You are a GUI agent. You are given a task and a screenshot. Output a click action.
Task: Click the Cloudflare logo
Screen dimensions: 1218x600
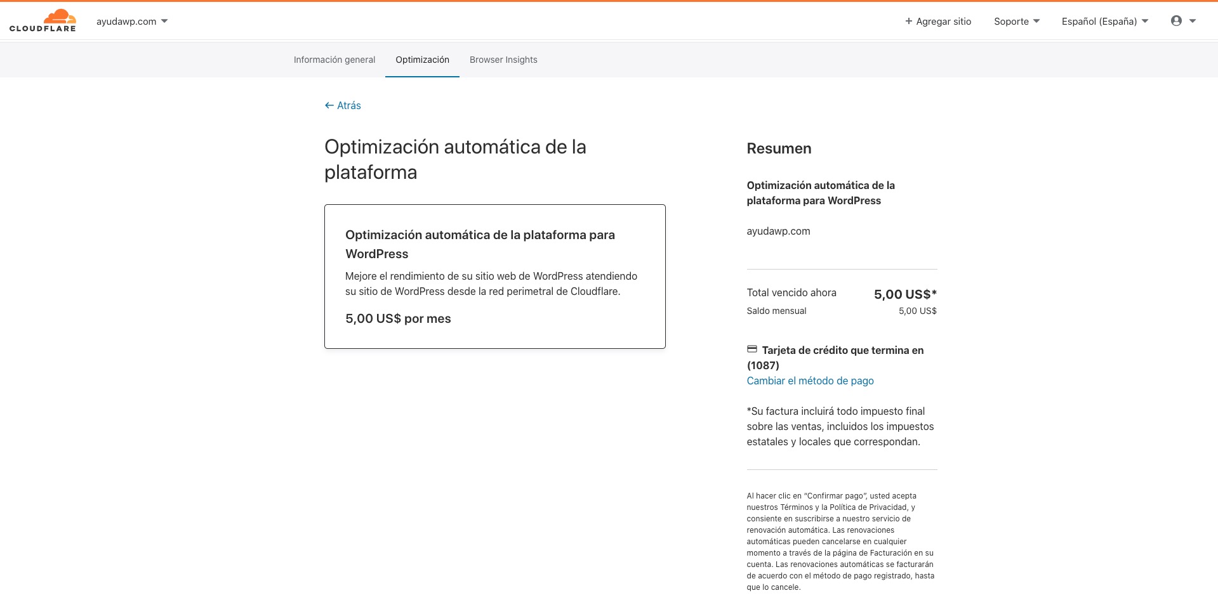pyautogui.click(x=43, y=21)
